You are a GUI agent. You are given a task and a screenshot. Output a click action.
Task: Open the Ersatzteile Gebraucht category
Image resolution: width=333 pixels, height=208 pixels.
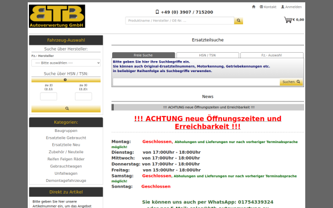(66, 138)
